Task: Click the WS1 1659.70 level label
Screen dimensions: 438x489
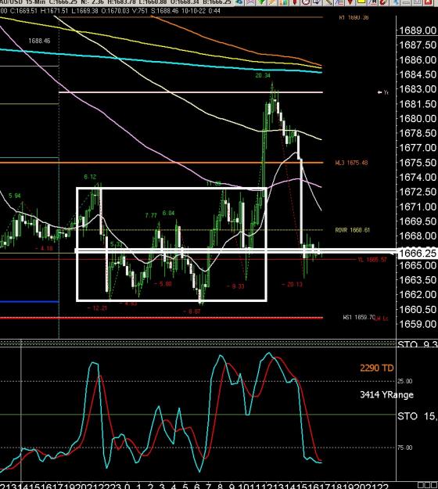Action: click(x=359, y=317)
